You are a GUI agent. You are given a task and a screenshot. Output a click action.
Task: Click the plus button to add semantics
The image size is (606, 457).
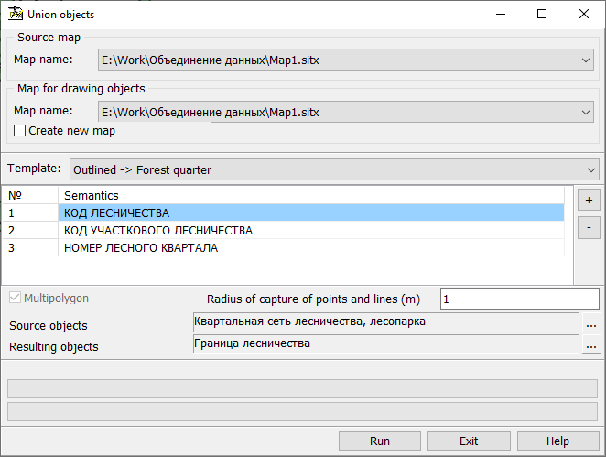589,199
